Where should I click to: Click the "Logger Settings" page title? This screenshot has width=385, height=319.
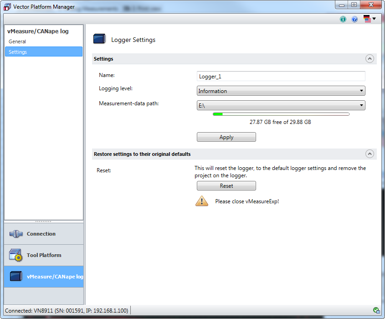(133, 40)
